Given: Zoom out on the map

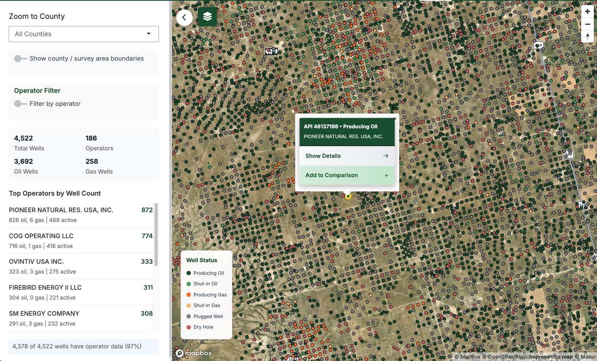Looking at the screenshot, I should tap(588, 24).
